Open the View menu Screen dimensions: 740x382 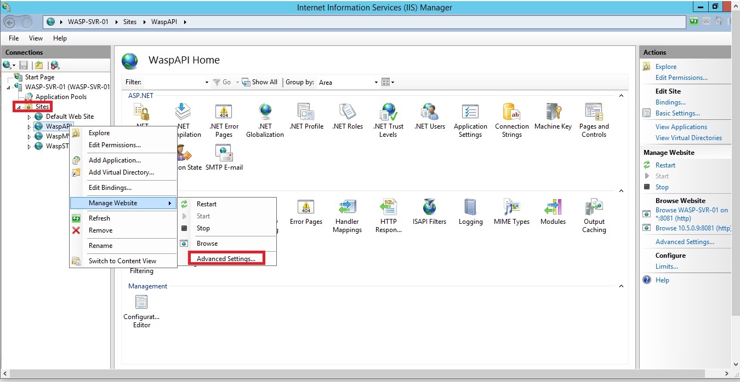(36, 38)
